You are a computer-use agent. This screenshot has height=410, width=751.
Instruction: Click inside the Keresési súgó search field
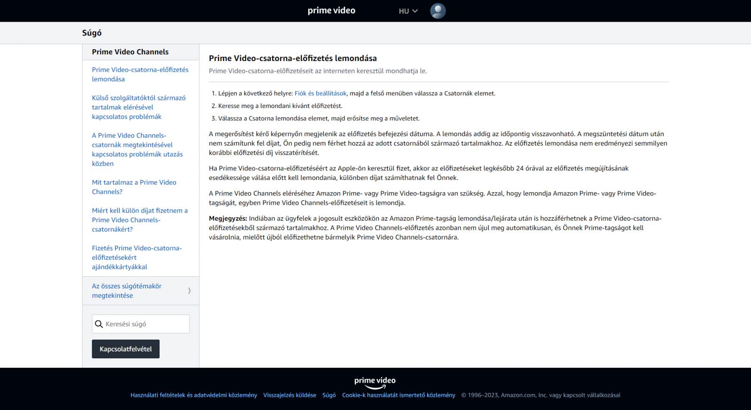(146, 324)
